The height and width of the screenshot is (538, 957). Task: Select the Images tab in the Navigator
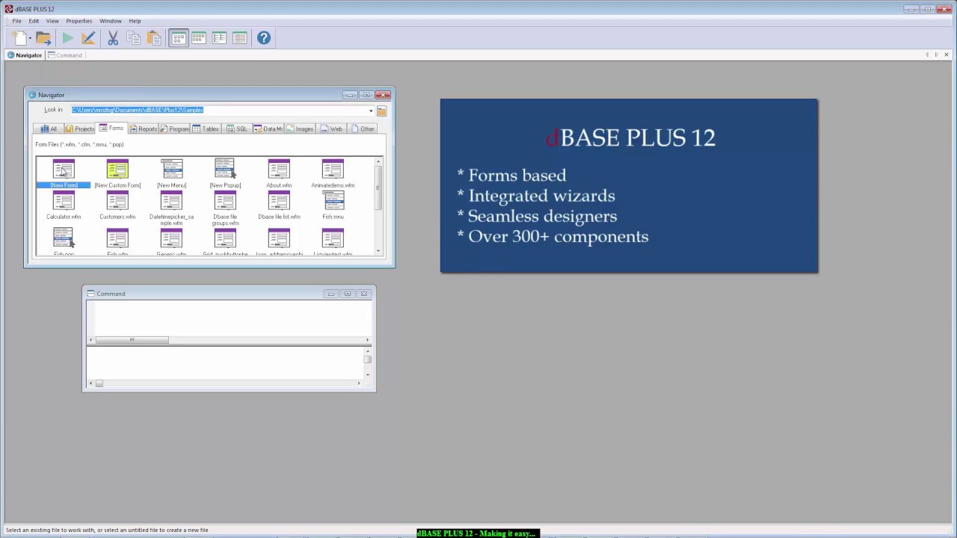pos(300,129)
